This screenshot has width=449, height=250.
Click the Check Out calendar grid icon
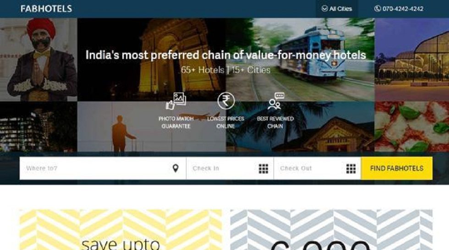[351, 168]
